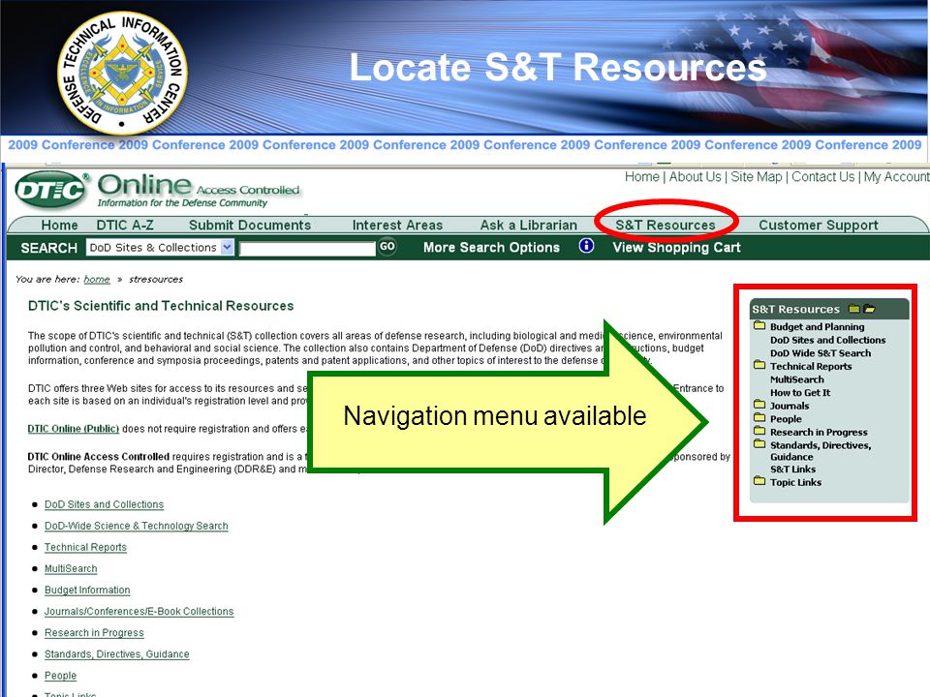Click folder icon beside People
Image resolution: width=930 pixels, height=697 pixels.
click(x=759, y=417)
